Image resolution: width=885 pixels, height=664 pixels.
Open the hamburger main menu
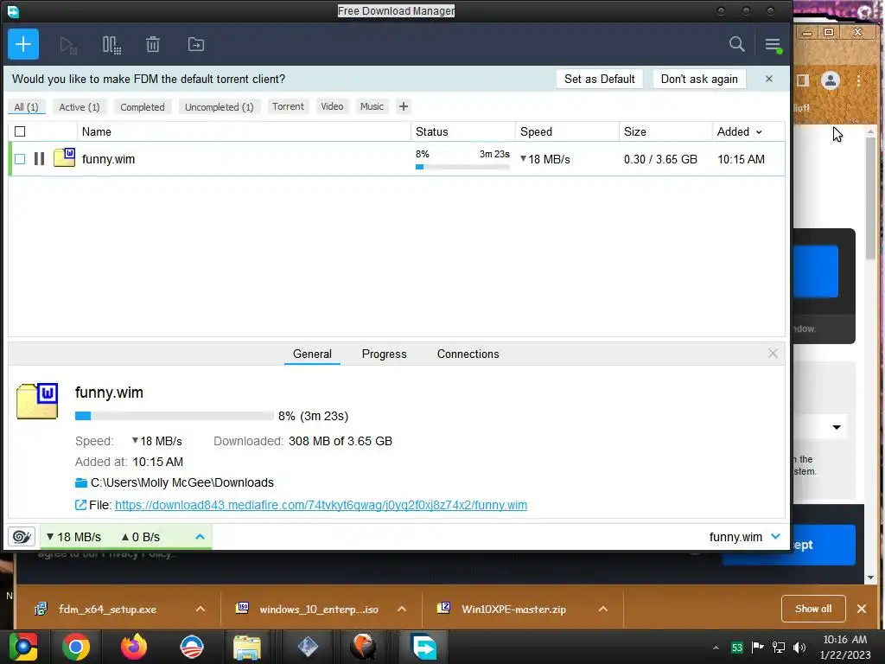(773, 45)
